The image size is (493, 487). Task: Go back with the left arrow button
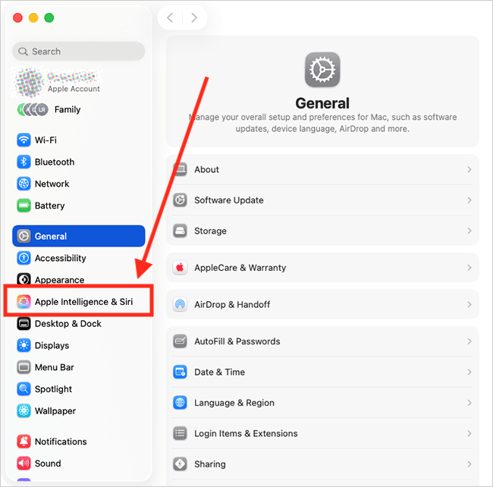pos(170,17)
